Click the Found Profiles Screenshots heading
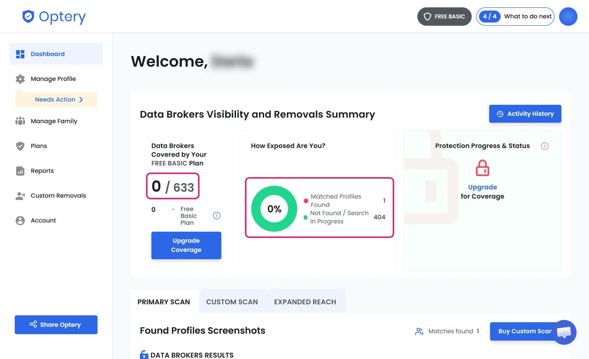Image resolution: width=589 pixels, height=359 pixels. 202,331
